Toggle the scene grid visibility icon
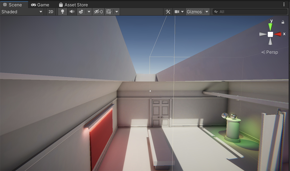 (109, 12)
